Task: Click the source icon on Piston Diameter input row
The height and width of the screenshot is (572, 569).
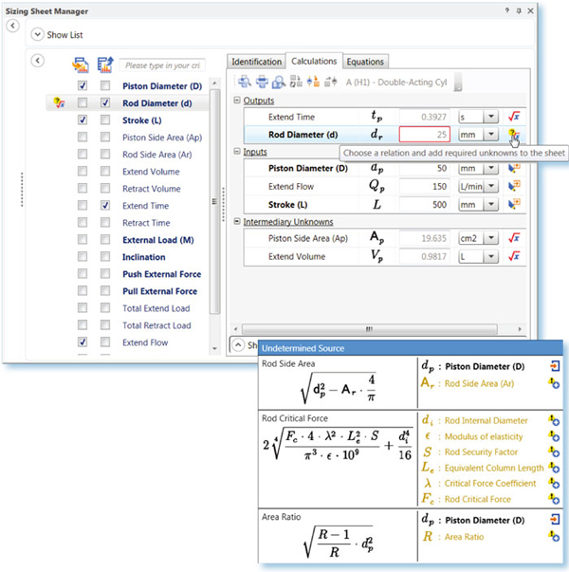Action: pyautogui.click(x=514, y=168)
